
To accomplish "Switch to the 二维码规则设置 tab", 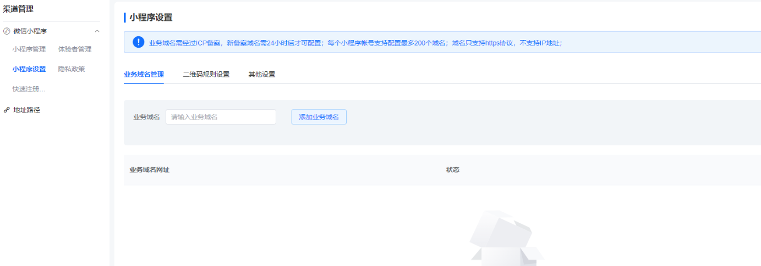I will 206,74.
